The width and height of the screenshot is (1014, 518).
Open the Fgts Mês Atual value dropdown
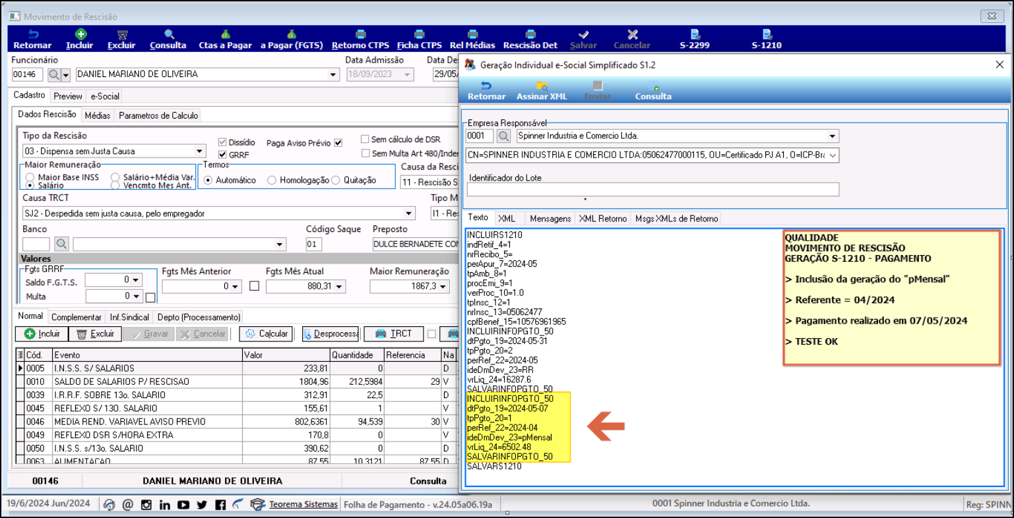pos(340,286)
